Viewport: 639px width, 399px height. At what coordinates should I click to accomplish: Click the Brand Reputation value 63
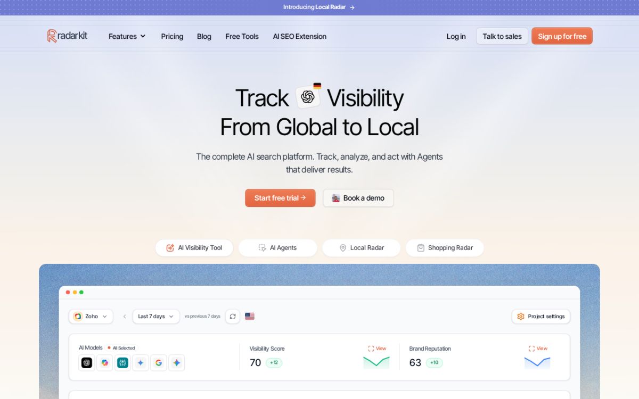pos(415,363)
